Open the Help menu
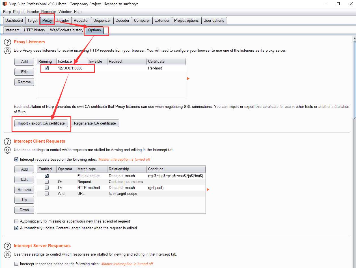This screenshot has width=356, height=268. pos(78,12)
